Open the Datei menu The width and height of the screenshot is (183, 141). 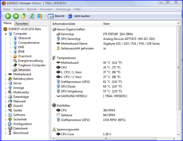7,9
